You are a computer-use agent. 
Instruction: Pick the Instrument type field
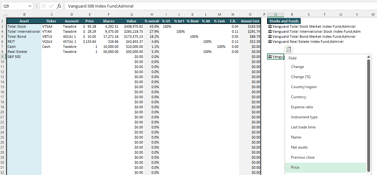pyautogui.click(x=326, y=117)
